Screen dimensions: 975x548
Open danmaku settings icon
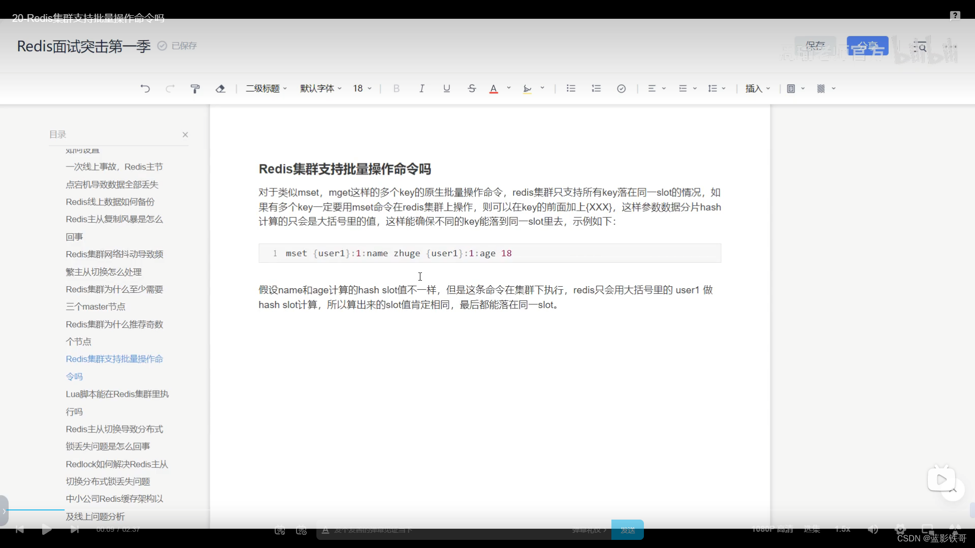pyautogui.click(x=302, y=530)
